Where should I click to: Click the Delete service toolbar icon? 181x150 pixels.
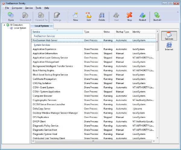[x=102, y=17]
